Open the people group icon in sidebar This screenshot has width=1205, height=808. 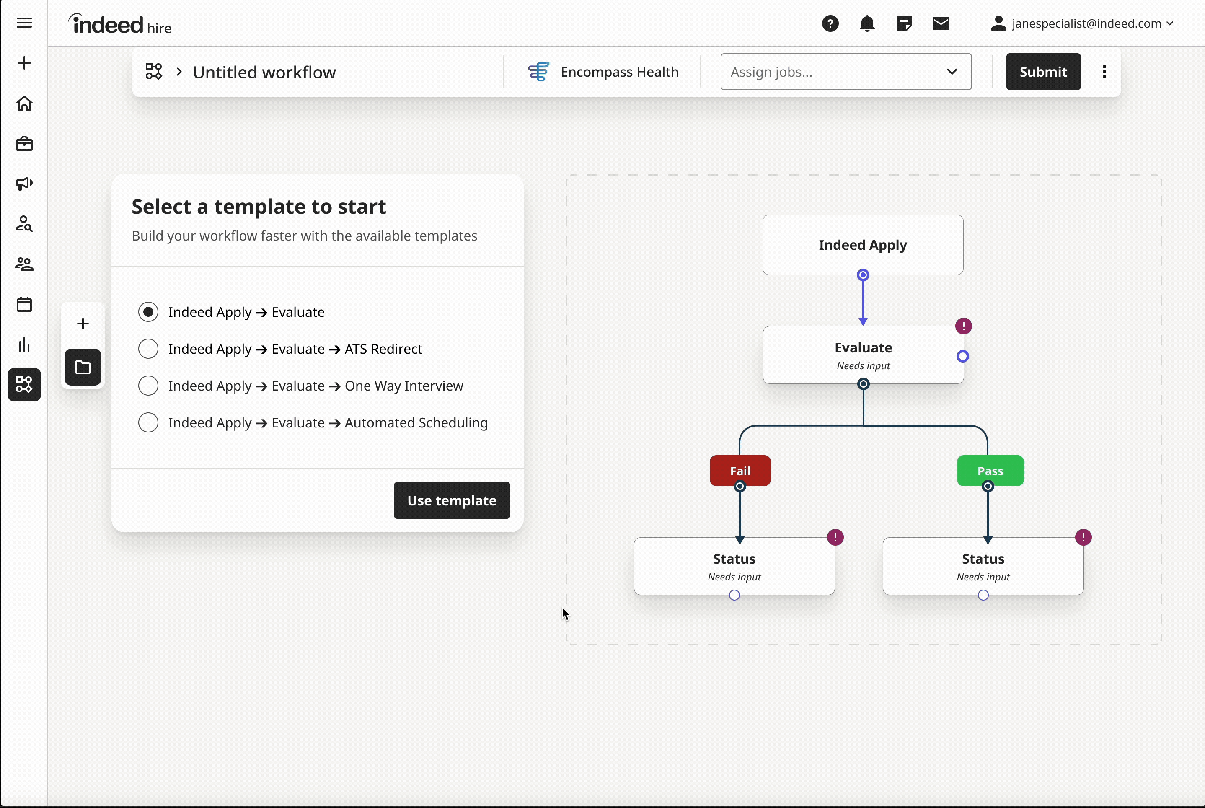pyautogui.click(x=24, y=264)
